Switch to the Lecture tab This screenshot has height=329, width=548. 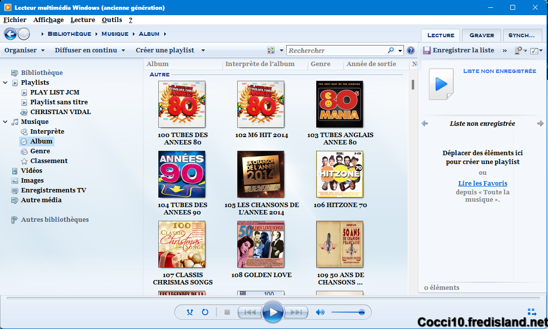(441, 35)
